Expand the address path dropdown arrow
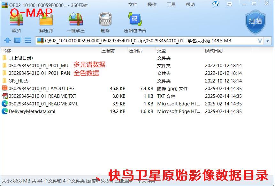The height and width of the screenshot is (186, 275). pos(260,41)
